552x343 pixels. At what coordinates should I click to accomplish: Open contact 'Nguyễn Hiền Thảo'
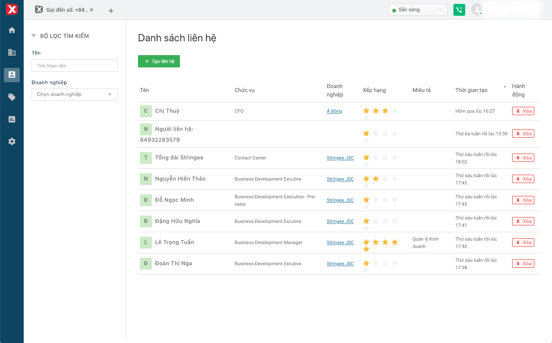pyautogui.click(x=180, y=179)
